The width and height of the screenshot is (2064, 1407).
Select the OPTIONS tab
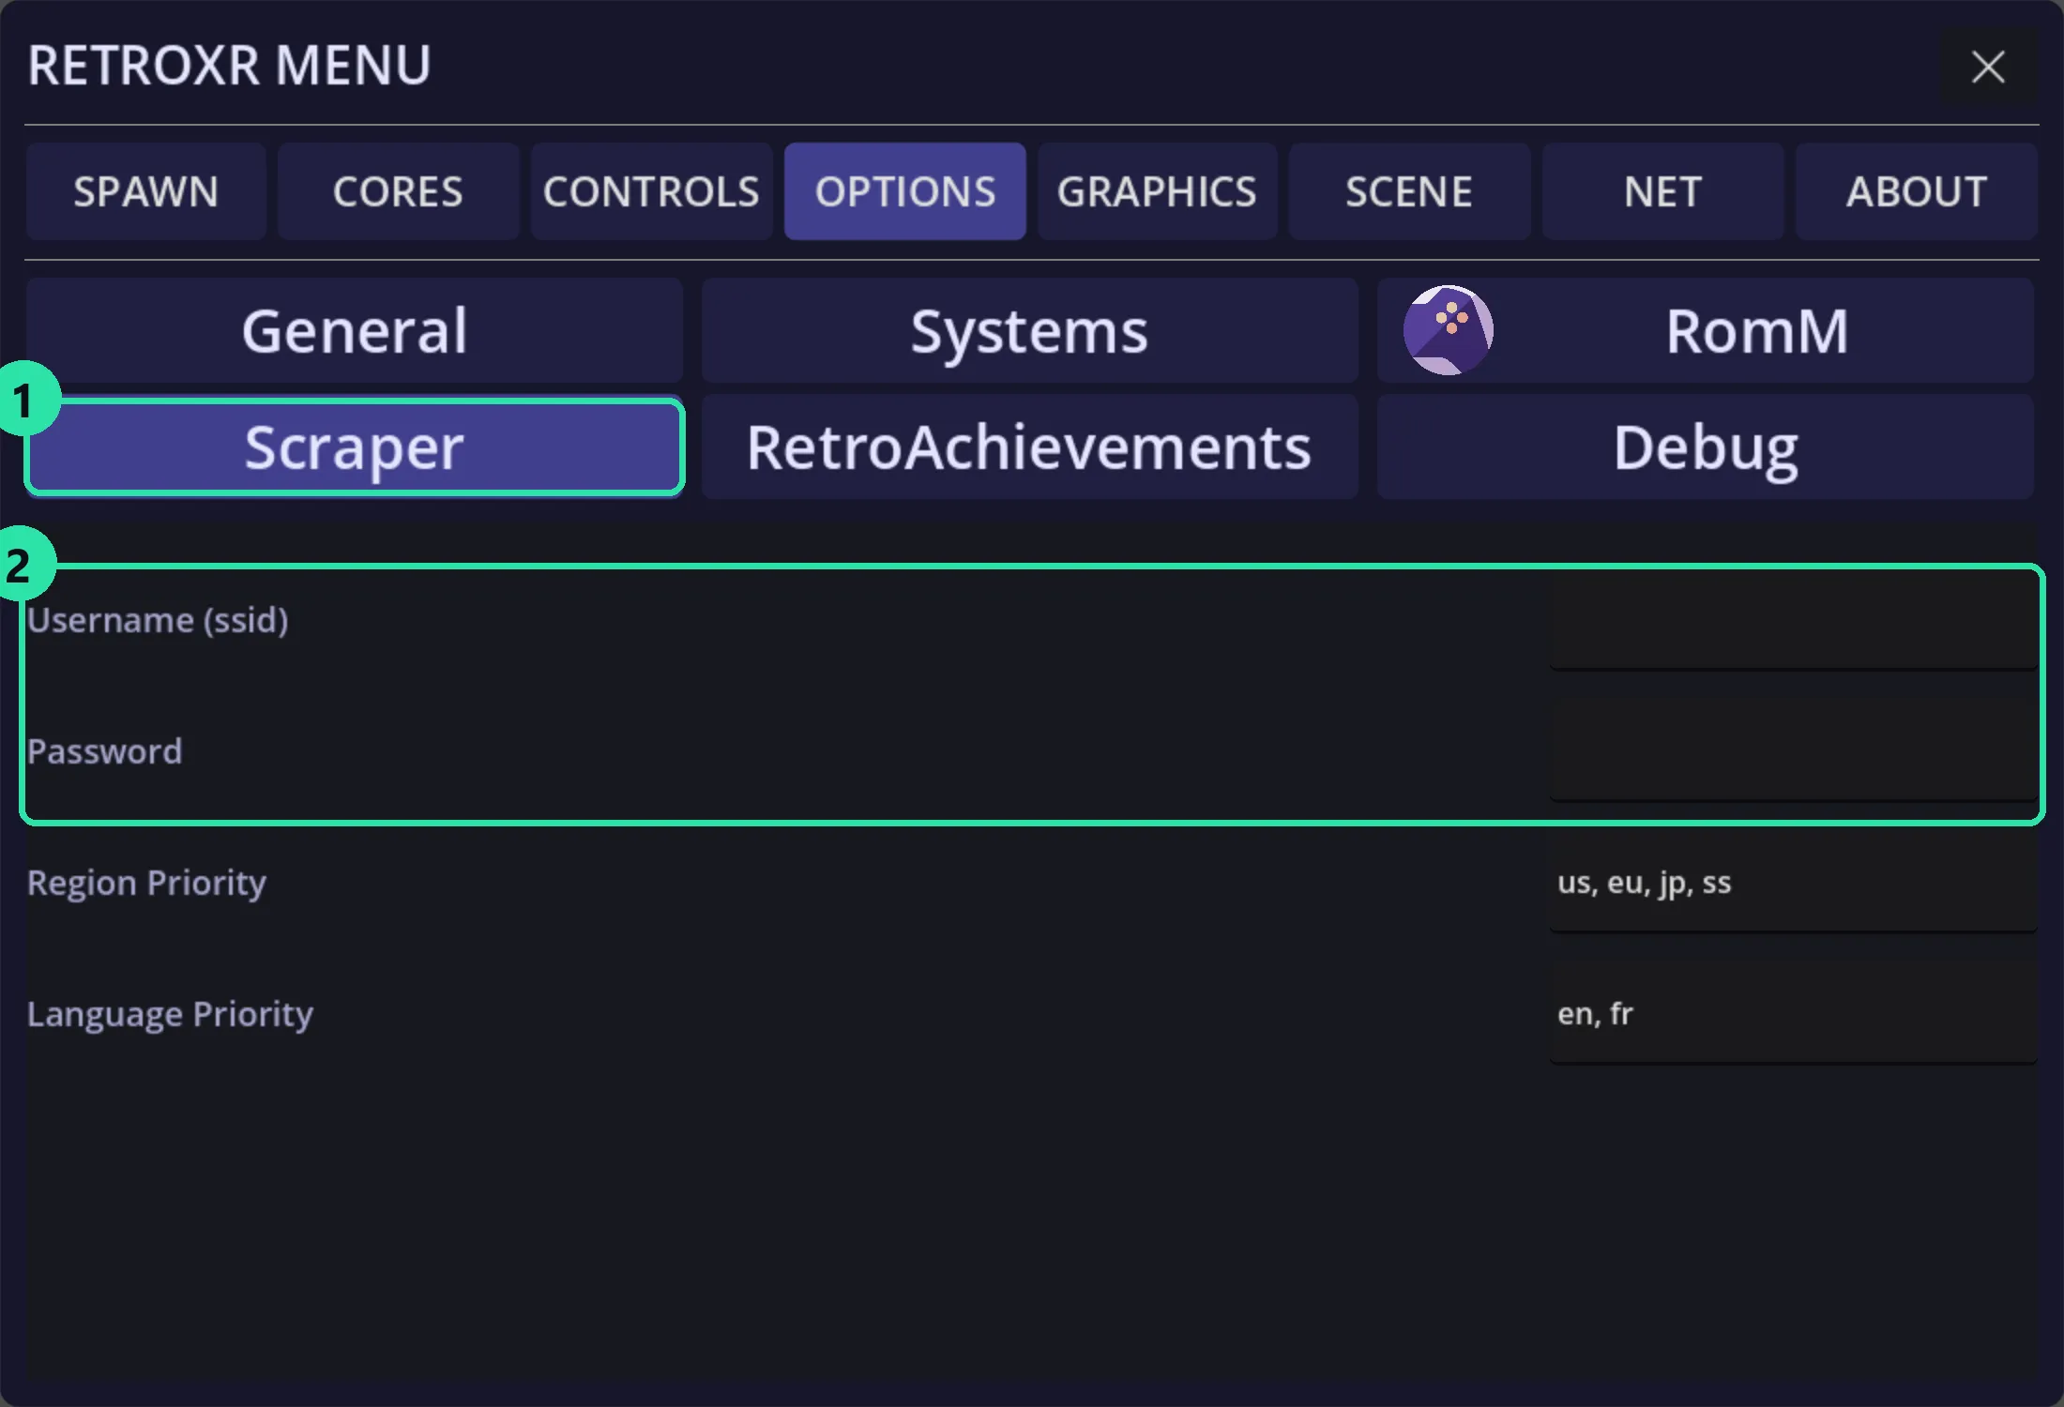pyautogui.click(x=905, y=191)
